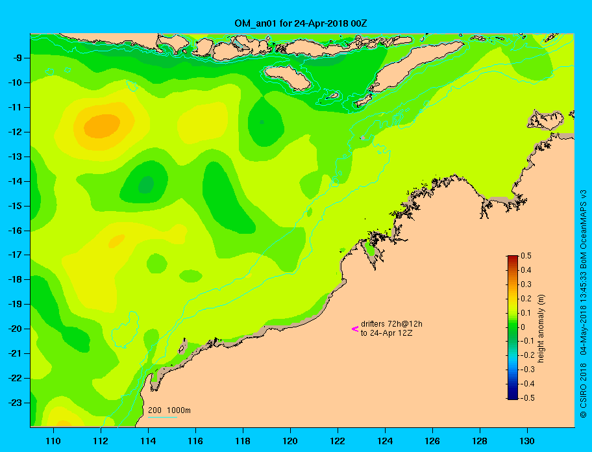Click latitude axis label '-15'
592x452 pixels.
point(14,206)
